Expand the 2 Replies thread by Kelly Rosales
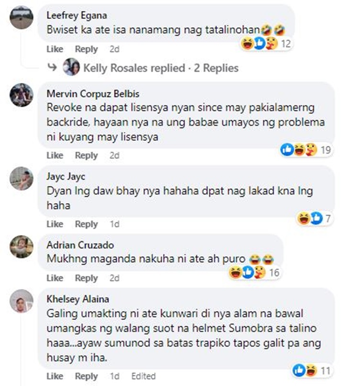The height and width of the screenshot is (386, 359). tap(161, 68)
